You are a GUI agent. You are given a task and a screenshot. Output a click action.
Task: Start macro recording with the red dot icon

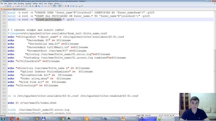click(65, 6)
